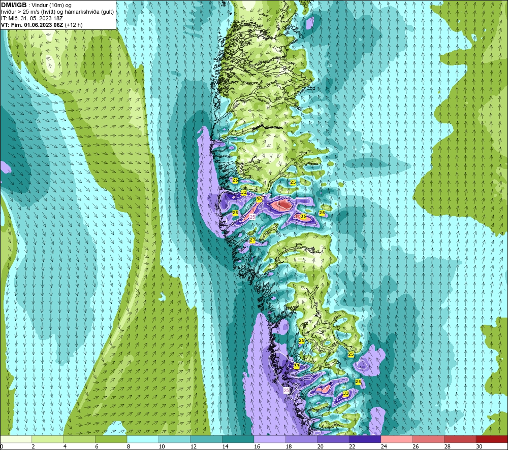Click the 'IT: Mið. 31. 05. 2023 18Z' line
508x450 pixels.
pyautogui.click(x=32, y=18)
